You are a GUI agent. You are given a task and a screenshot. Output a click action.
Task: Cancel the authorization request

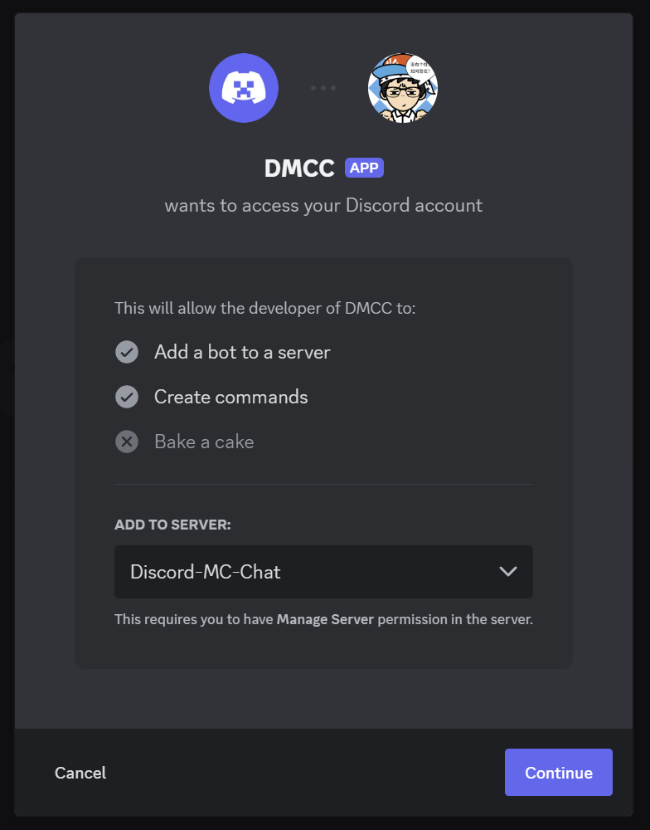coord(80,773)
